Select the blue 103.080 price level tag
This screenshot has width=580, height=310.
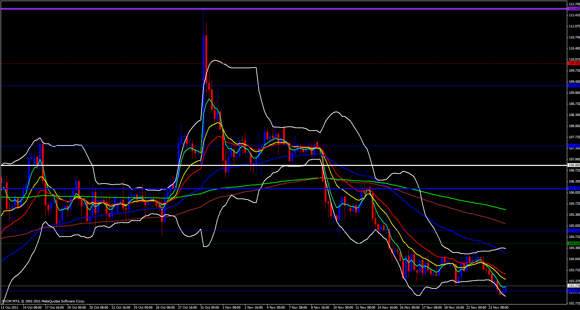(x=573, y=291)
